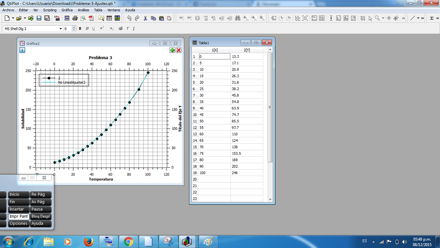Open the Scripting menu
The height and width of the screenshot is (248, 440).
click(50, 10)
